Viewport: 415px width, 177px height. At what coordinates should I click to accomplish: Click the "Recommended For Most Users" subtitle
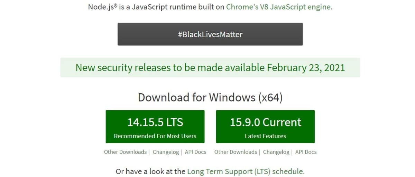pyautogui.click(x=155, y=136)
